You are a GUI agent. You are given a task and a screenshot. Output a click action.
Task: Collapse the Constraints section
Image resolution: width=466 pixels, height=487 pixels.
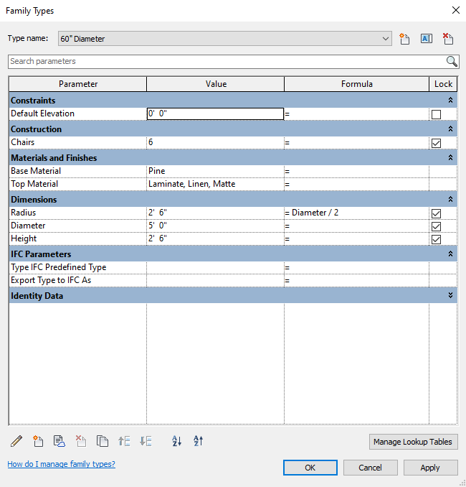point(450,101)
